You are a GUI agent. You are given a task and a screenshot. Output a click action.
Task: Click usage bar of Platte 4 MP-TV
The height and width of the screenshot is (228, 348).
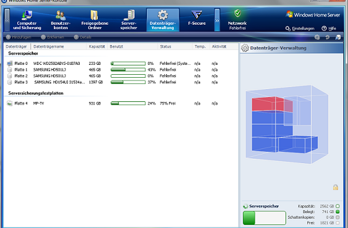point(128,103)
